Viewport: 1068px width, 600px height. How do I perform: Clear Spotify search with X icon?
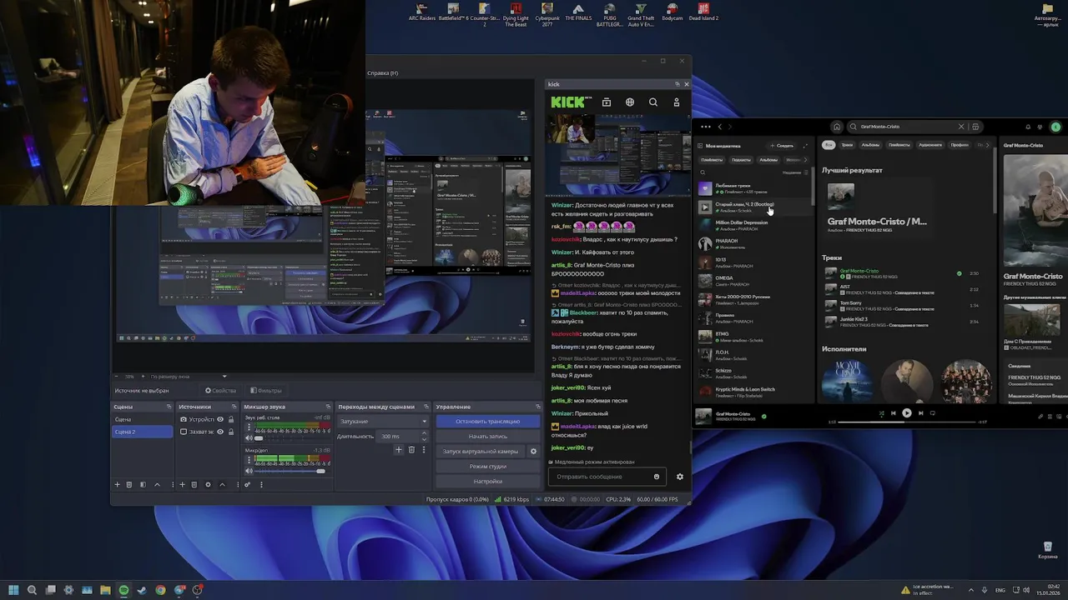click(960, 127)
